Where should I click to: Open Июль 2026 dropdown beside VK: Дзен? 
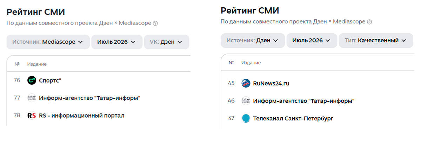tap(117, 42)
